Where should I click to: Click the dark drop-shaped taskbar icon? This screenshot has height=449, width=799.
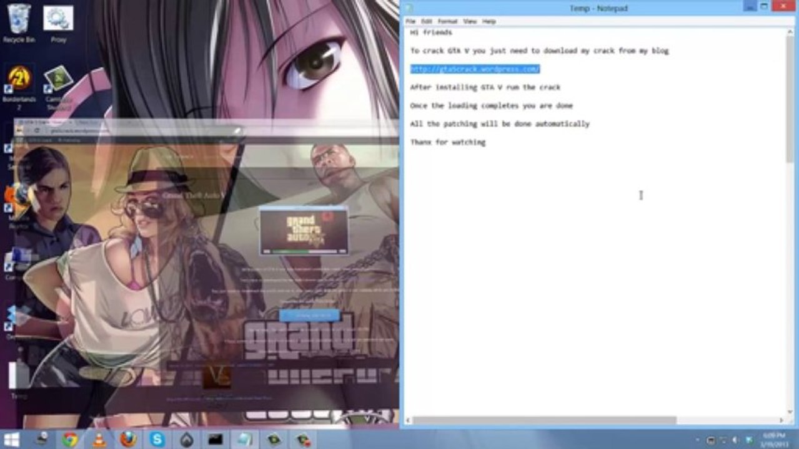186,440
